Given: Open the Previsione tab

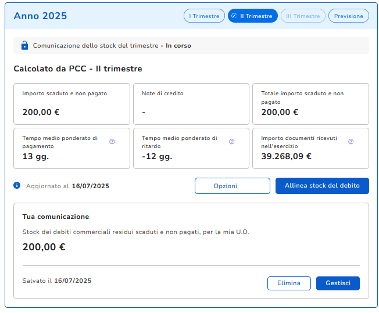Looking at the screenshot, I should pyautogui.click(x=348, y=16).
